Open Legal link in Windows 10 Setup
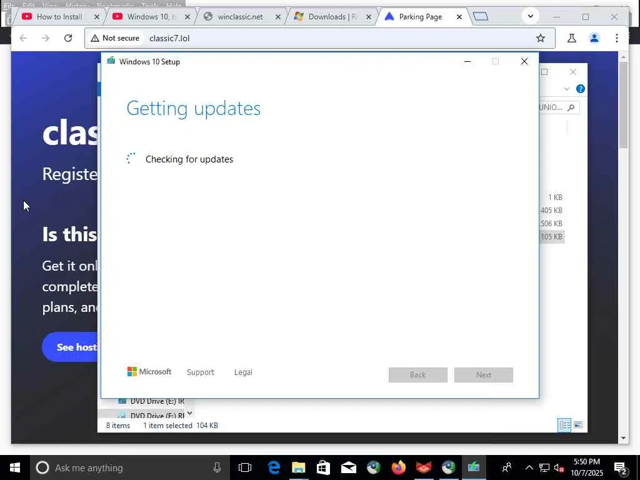The image size is (640, 480). coord(243,372)
